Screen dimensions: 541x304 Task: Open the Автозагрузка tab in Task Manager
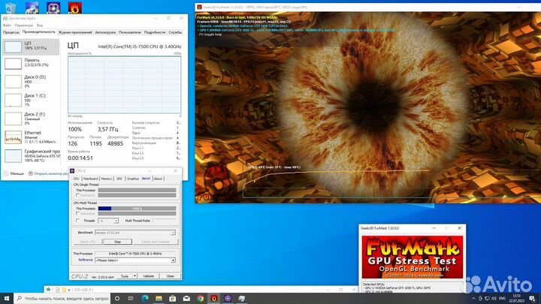point(105,32)
